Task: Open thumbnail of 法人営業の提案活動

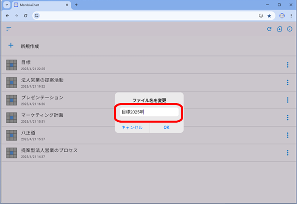Action: click(11, 82)
